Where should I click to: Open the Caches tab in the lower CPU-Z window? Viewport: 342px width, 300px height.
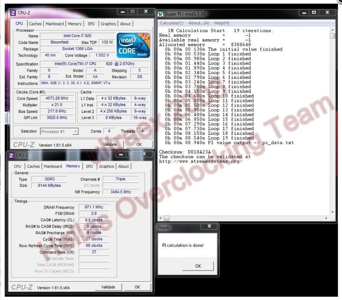pyautogui.click(x=33, y=166)
